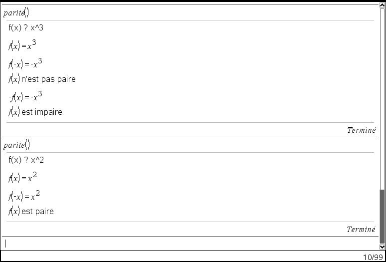Viewport: 386px width, 262px height.
Task: Click the 'f(-x) = -x³' output line
Action: pos(25,63)
